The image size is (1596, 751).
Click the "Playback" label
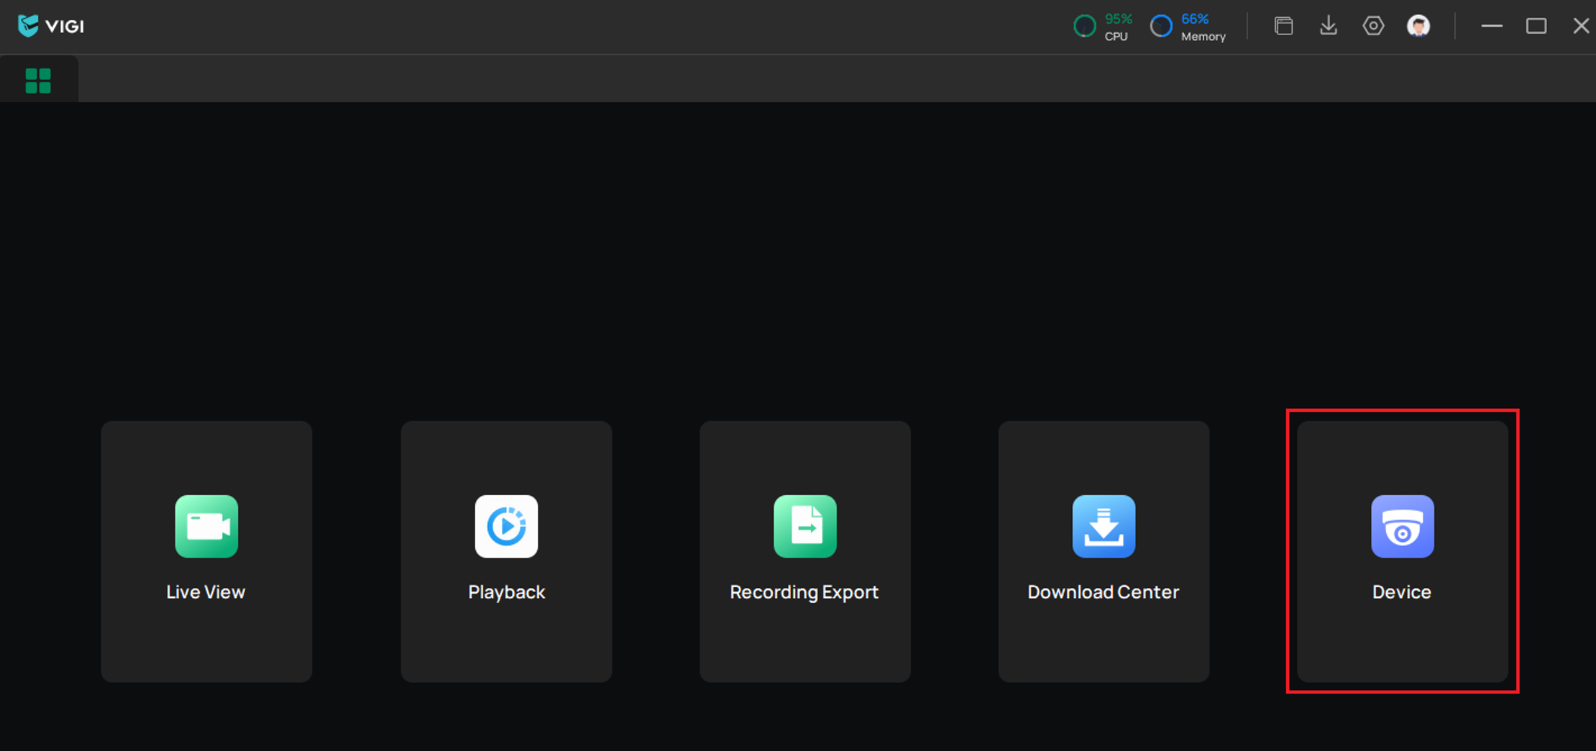(x=507, y=592)
